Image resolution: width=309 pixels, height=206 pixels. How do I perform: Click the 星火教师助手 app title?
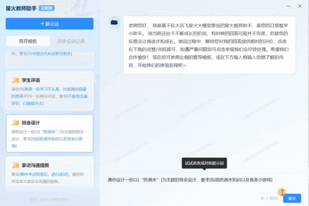(21, 8)
